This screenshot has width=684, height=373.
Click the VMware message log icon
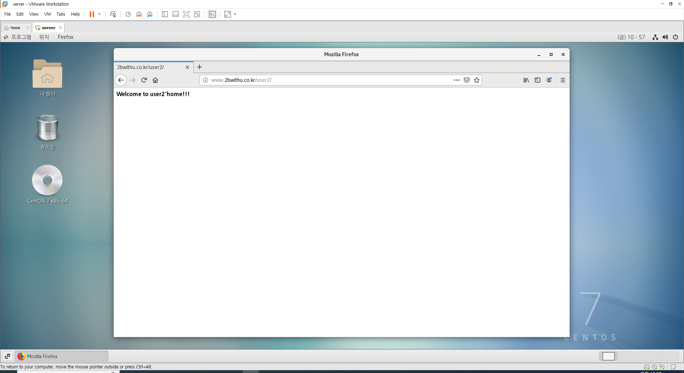click(673, 367)
